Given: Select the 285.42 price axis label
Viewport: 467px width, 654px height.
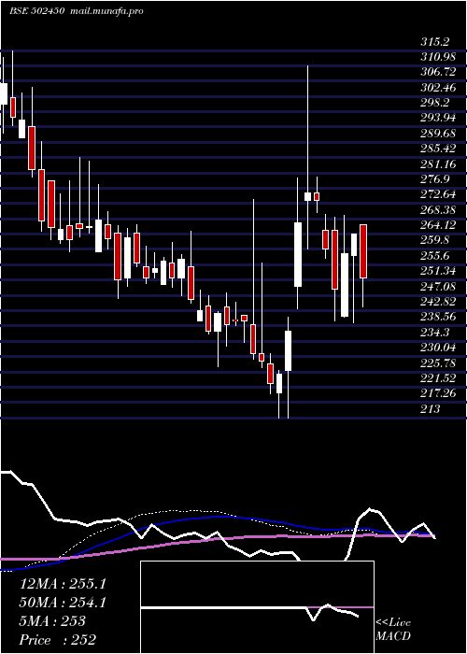Looking at the screenshot, I should pos(438,149).
